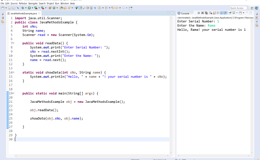
Task: Open the Refactor menu
Action: pos(23,3)
